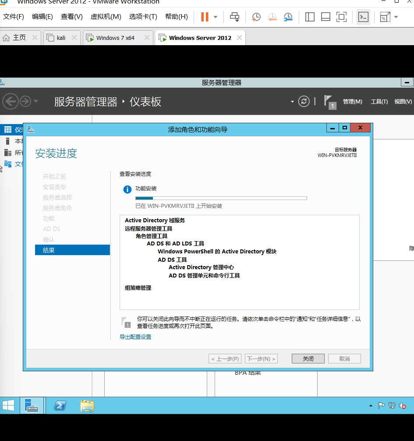This screenshot has width=414, height=441.
Task: Take a snapshot of the virtual machine
Action: click(x=256, y=17)
